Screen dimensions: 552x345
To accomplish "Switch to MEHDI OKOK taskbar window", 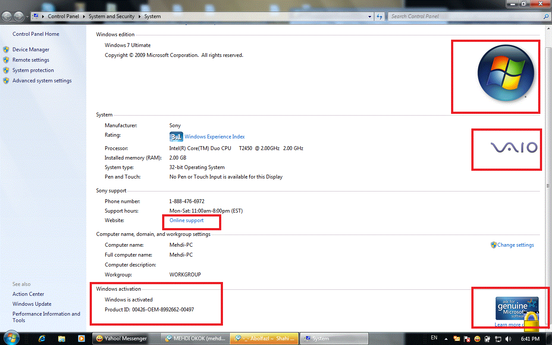I will click(195, 339).
